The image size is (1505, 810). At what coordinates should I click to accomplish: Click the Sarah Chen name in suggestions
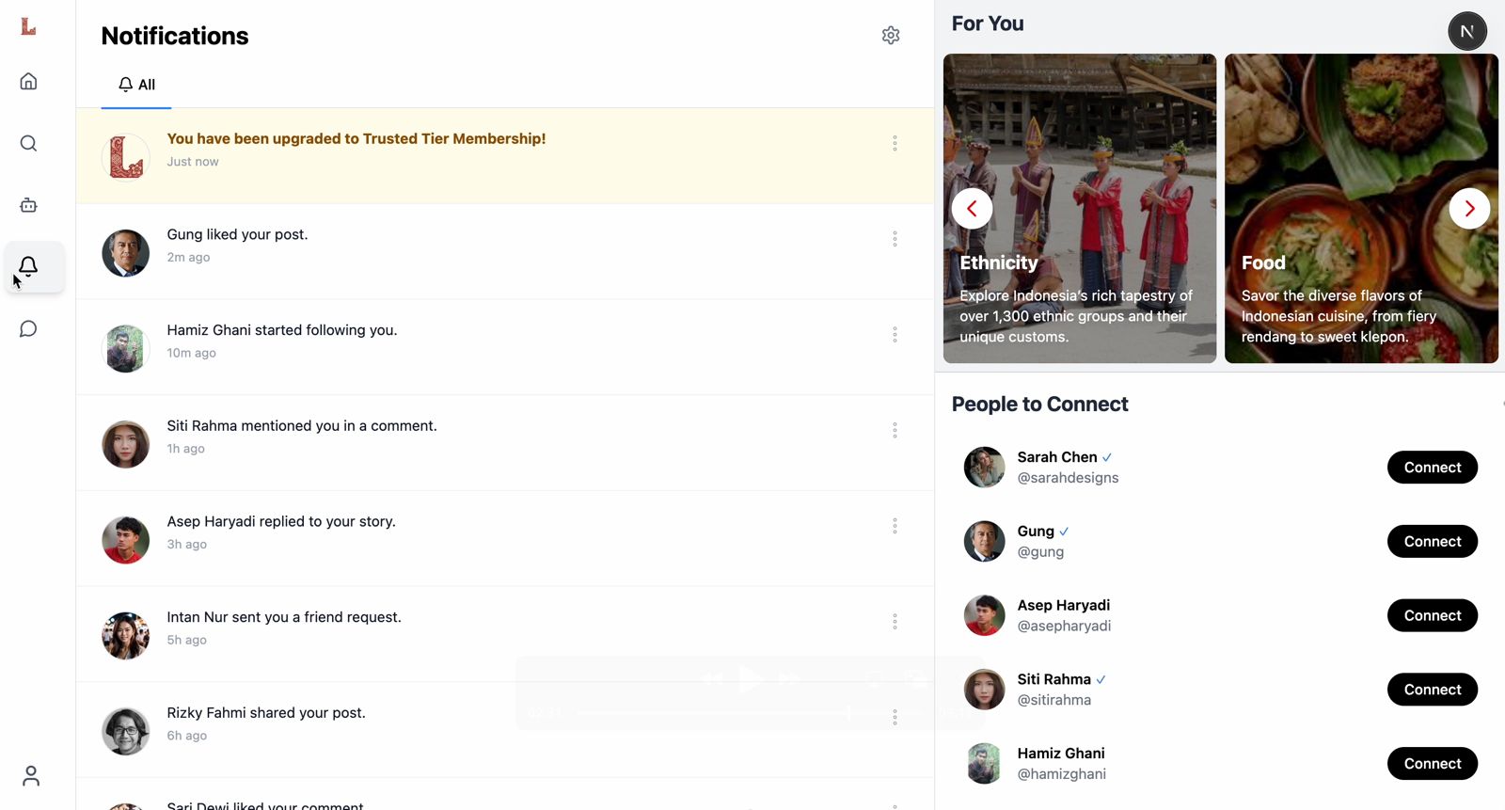point(1057,457)
